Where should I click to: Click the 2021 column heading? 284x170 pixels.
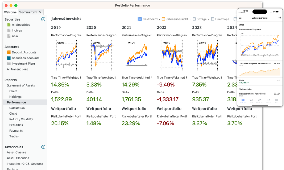126,28
